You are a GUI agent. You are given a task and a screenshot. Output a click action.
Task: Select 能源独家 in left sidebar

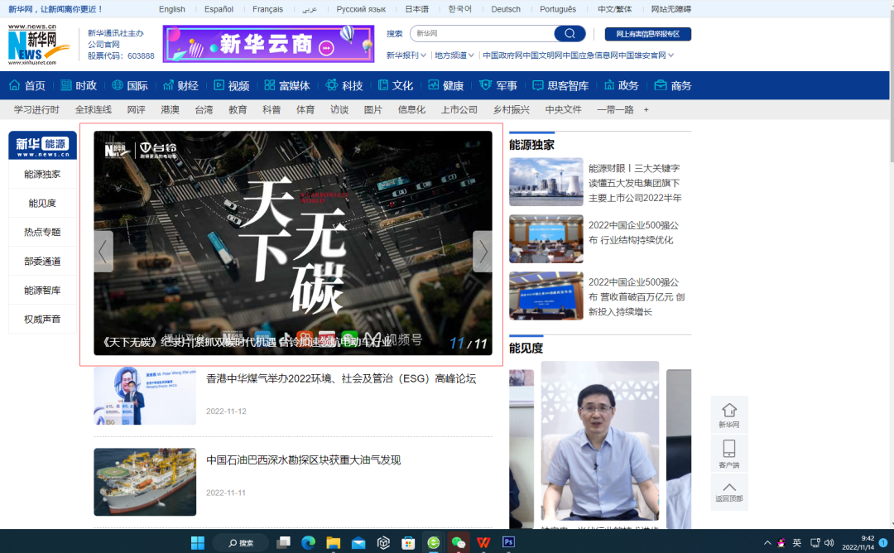tap(42, 175)
